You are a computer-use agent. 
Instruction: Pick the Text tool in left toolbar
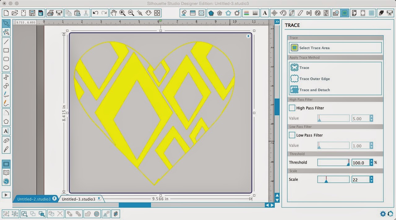coord(6,131)
